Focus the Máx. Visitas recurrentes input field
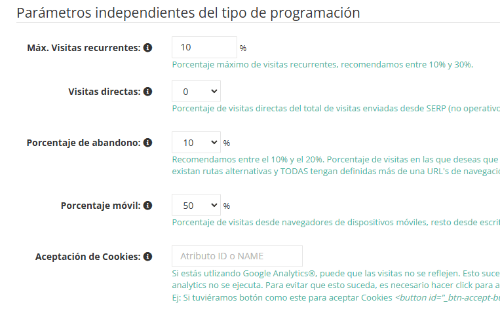Image resolution: width=500 pixels, height=313 pixels. (x=204, y=47)
